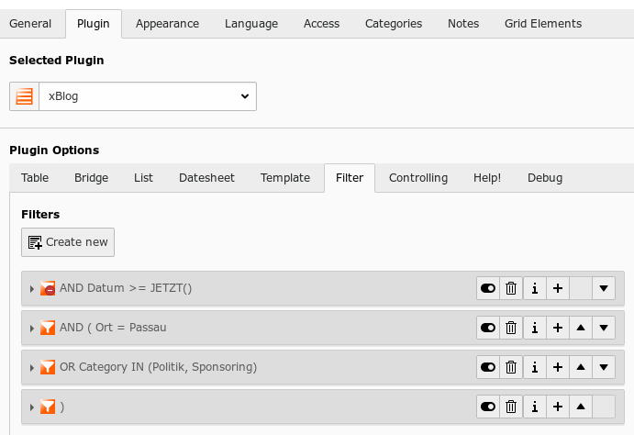Open the Appearance tab
This screenshot has width=634, height=435.
click(x=167, y=24)
